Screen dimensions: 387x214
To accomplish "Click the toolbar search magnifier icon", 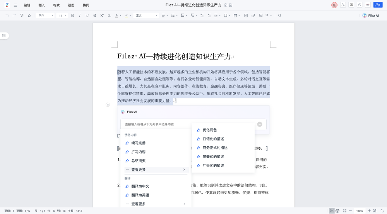I will pos(280,15).
